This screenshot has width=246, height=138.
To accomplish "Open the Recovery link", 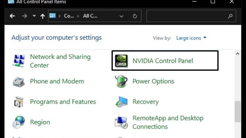I will pyautogui.click(x=145, y=102).
